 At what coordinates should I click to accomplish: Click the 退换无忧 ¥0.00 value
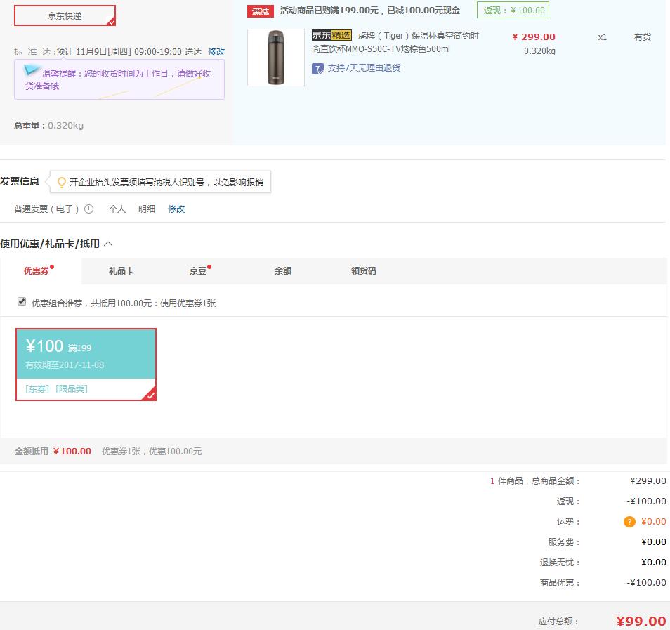654,563
